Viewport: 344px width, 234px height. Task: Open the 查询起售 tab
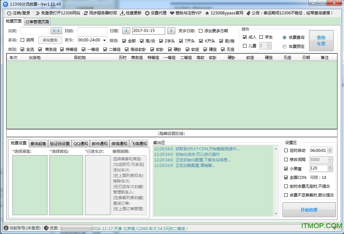click(38, 143)
